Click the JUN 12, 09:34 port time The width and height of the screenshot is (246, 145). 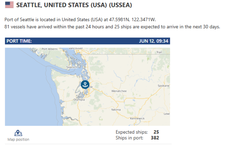(154, 41)
